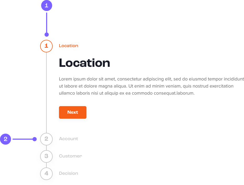Jump to the step 3 circle
Viewport: 244px width, 185px height.
(x=46, y=156)
